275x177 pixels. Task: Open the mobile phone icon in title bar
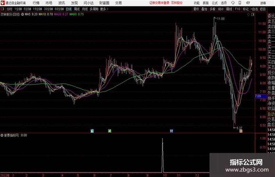240,3
